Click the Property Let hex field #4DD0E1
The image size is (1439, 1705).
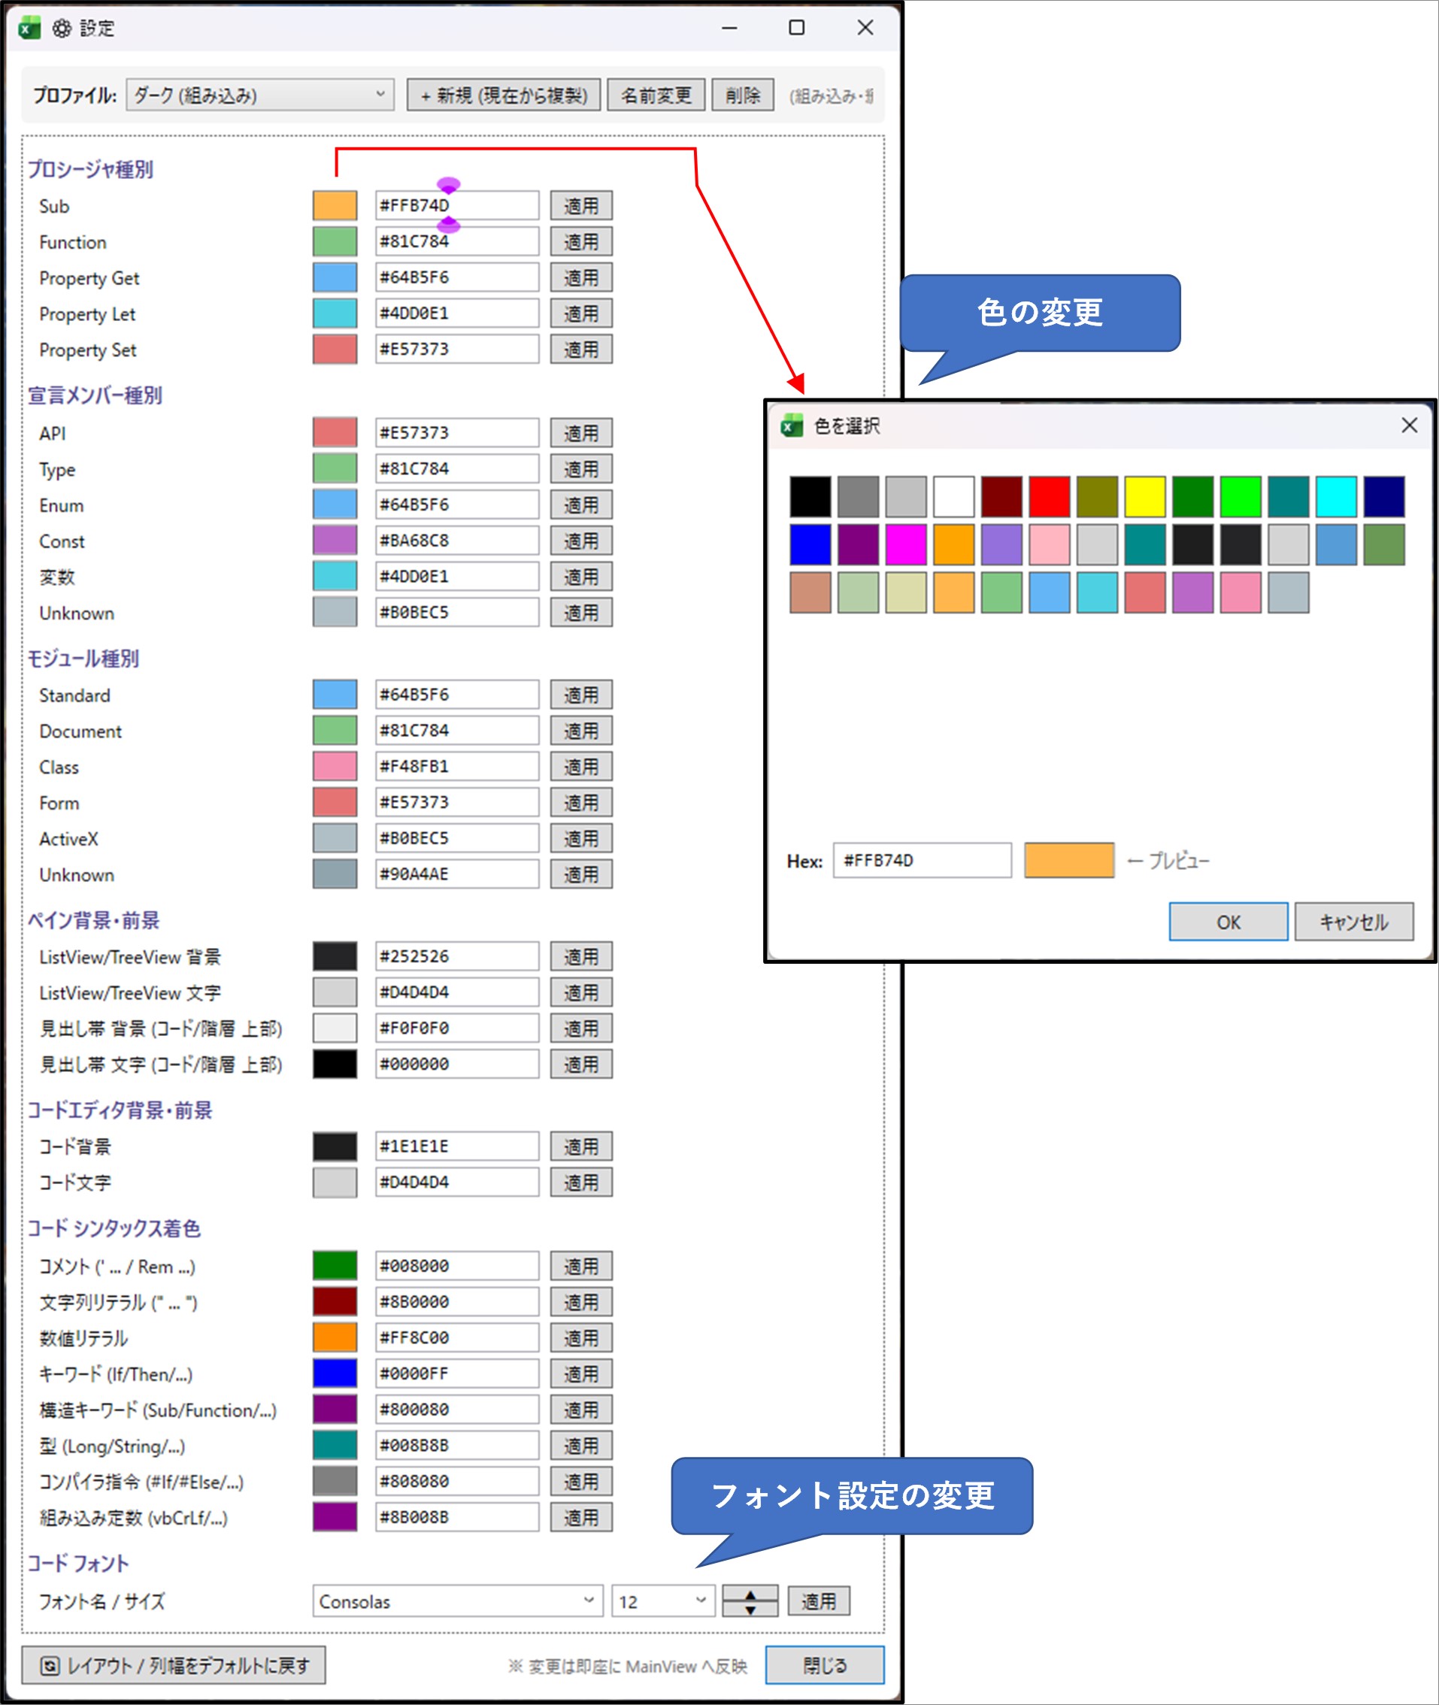point(457,313)
